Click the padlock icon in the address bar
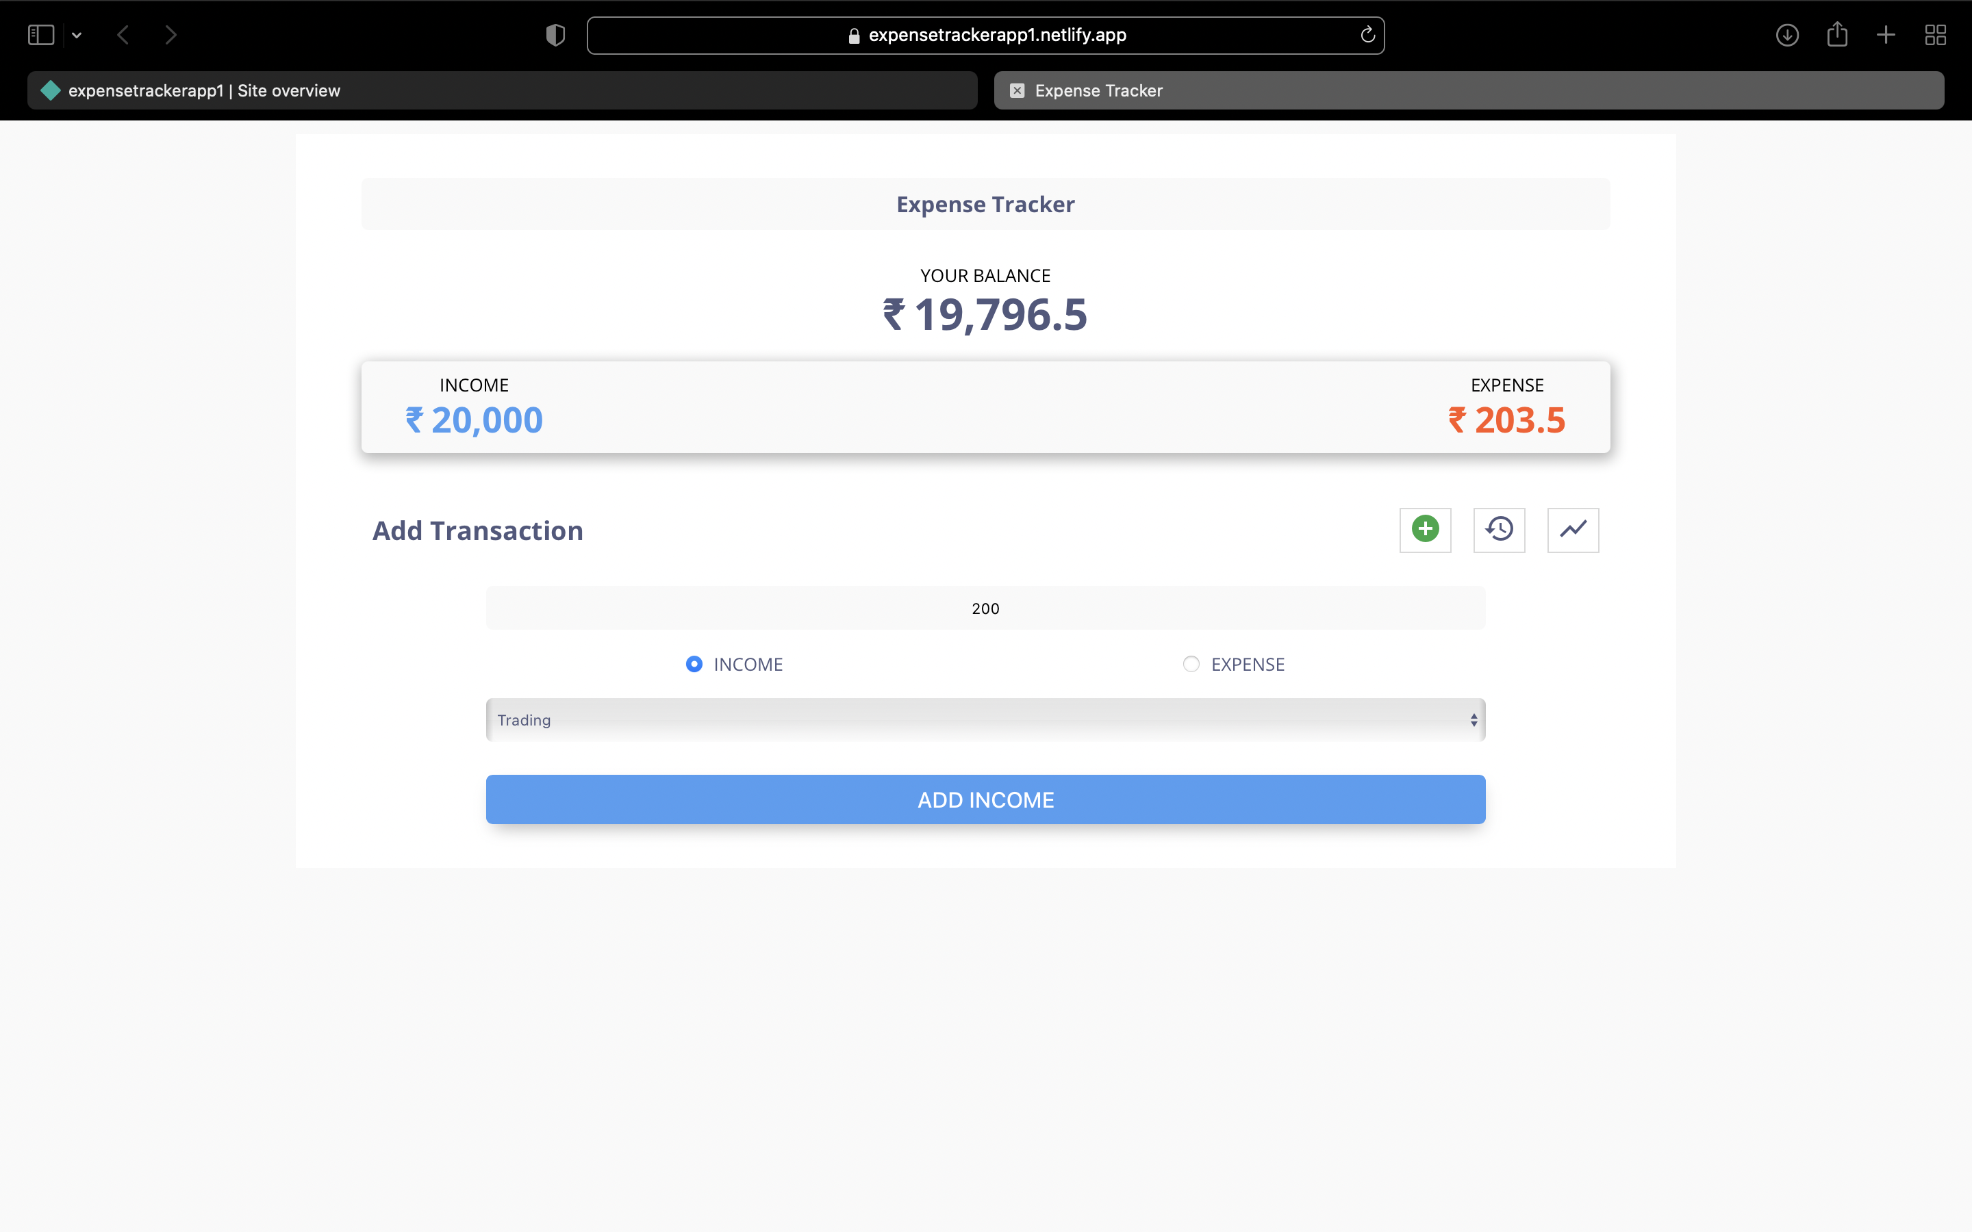 tap(854, 35)
